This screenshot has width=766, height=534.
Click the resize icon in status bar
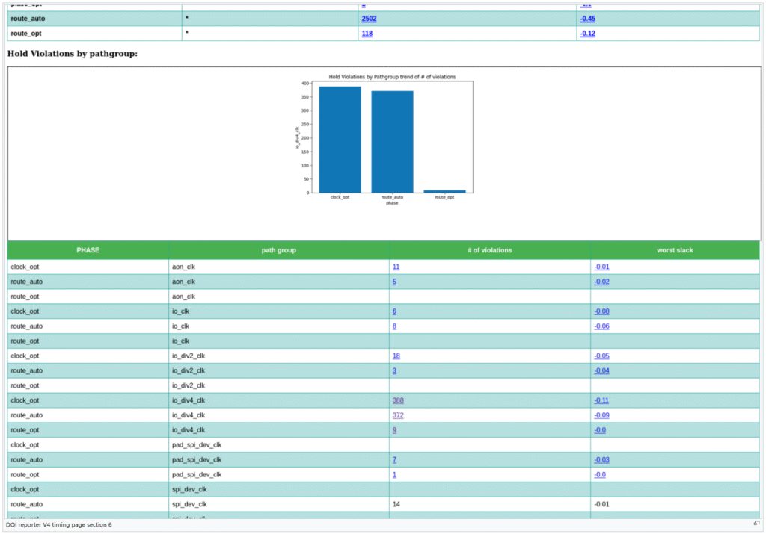(x=756, y=524)
